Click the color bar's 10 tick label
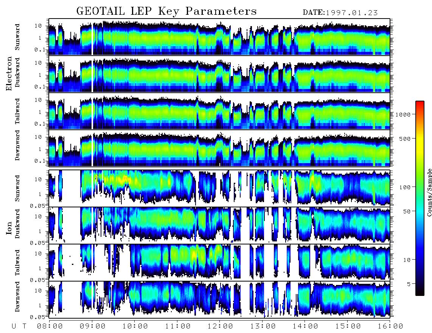This screenshot has height=333, width=432. 406,260
